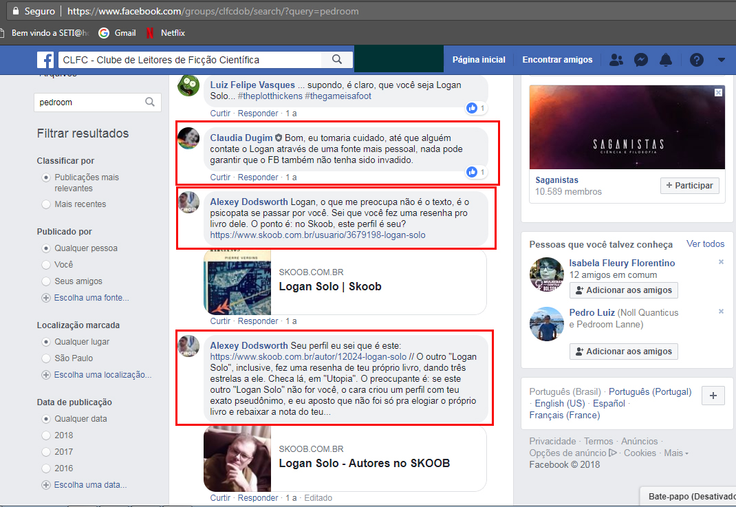Open the Privacidade footer link
The width and height of the screenshot is (736, 507).
pyautogui.click(x=552, y=441)
